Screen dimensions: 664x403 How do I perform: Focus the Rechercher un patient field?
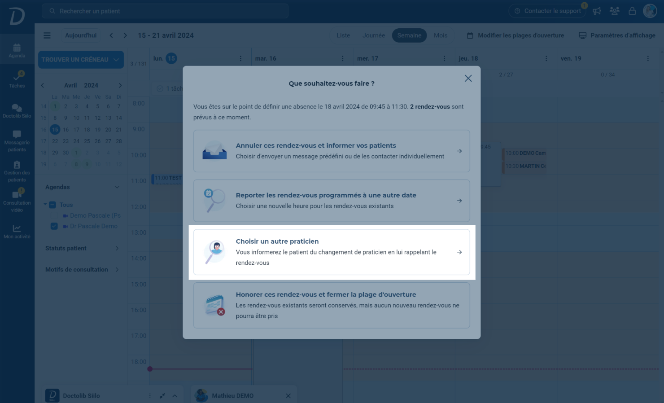[x=165, y=11]
